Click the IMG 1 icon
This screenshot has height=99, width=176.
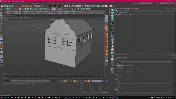click(112, 16)
